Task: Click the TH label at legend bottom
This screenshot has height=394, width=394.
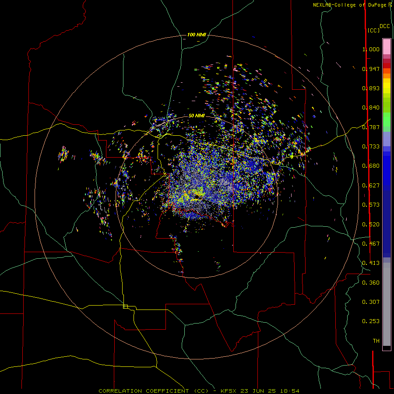Action: tap(376, 341)
